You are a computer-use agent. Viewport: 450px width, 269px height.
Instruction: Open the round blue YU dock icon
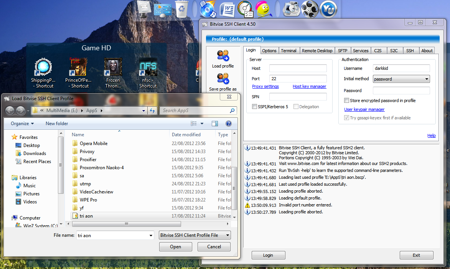pyautogui.click(x=328, y=9)
